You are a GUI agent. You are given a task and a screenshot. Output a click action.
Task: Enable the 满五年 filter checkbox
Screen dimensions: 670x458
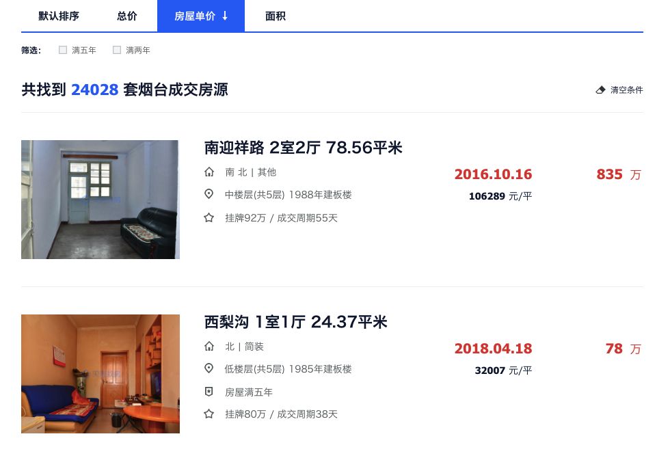click(63, 50)
